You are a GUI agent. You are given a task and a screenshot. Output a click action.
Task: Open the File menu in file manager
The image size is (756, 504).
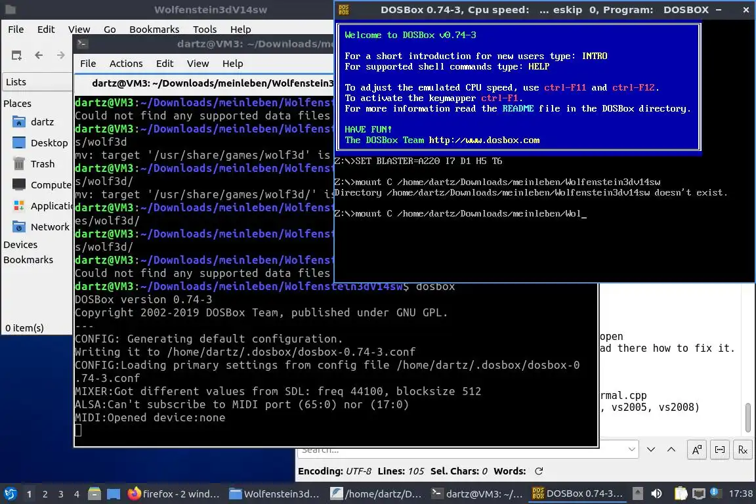point(16,30)
